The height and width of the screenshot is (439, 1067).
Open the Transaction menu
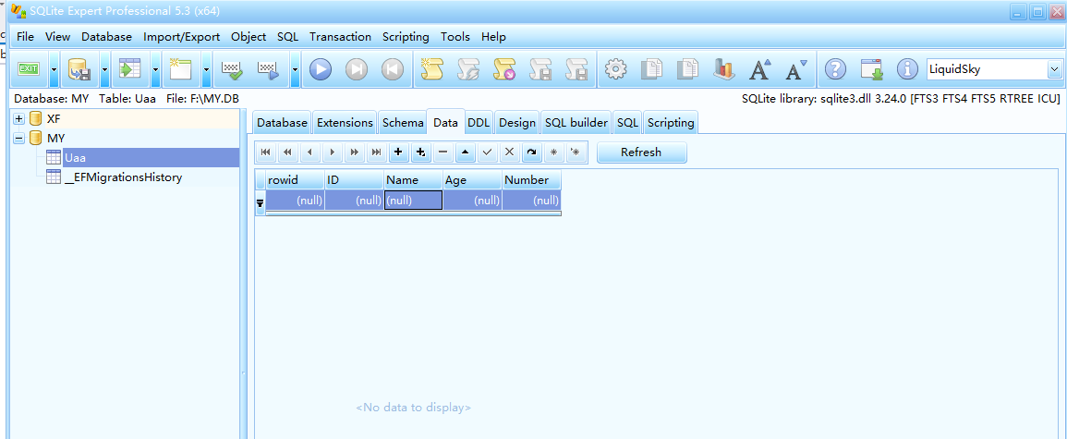coord(340,37)
